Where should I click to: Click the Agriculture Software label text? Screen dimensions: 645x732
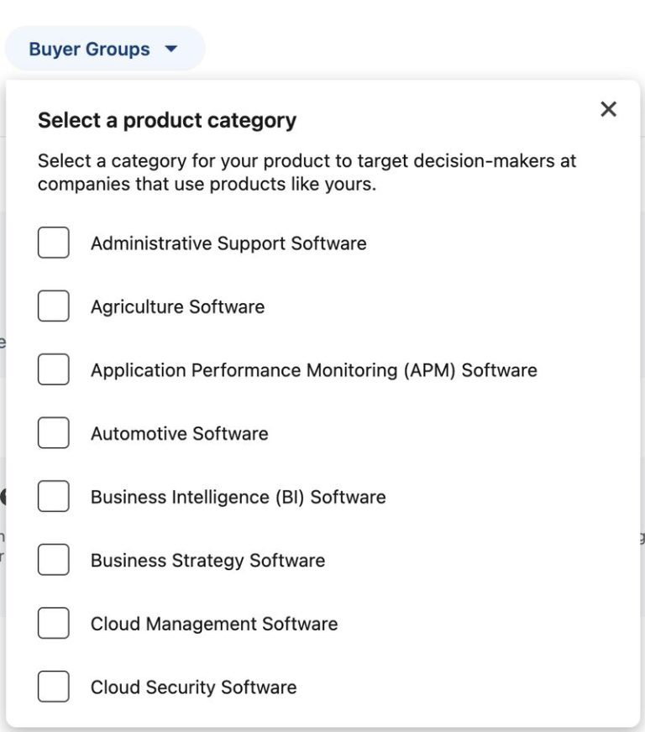coord(176,306)
